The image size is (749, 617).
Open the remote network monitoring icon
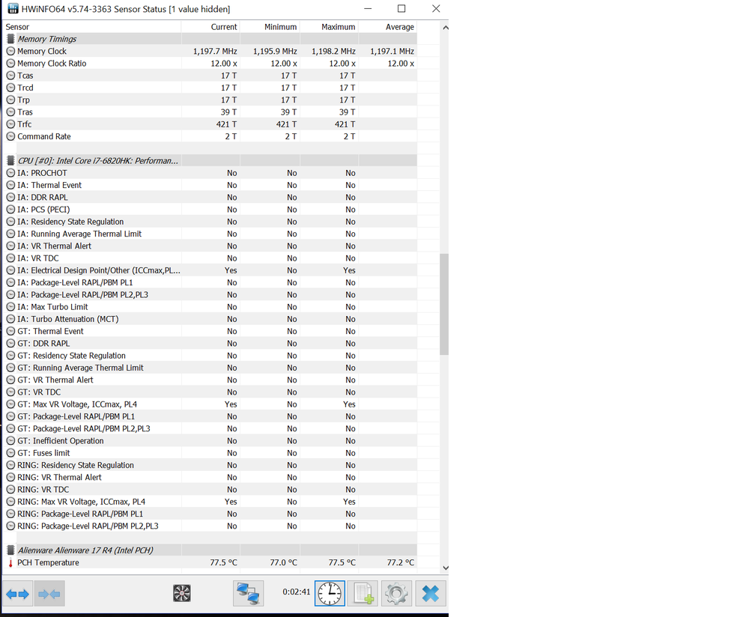tap(247, 594)
